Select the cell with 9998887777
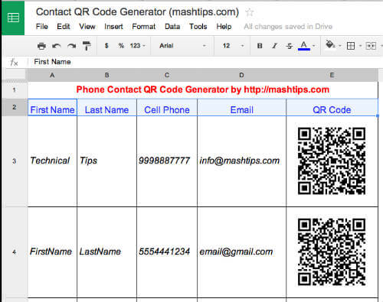383x302 pixels. pos(167,161)
